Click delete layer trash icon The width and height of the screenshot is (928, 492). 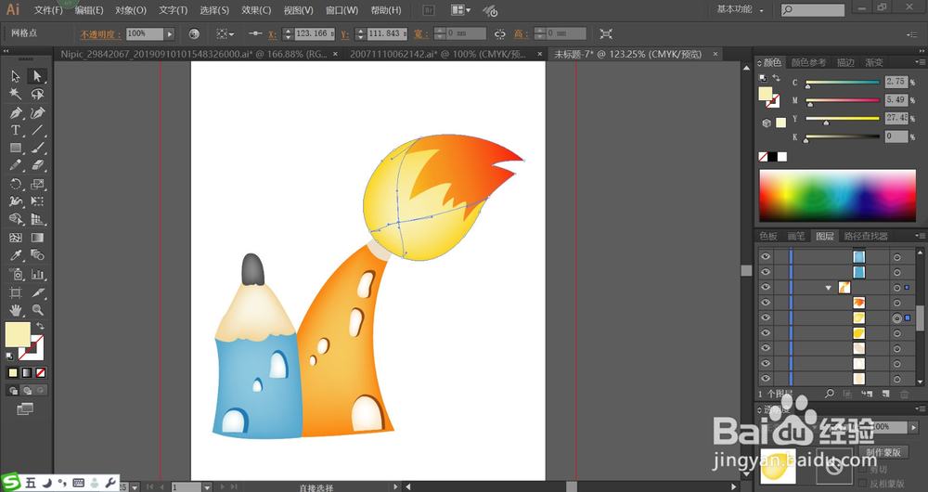point(904,394)
